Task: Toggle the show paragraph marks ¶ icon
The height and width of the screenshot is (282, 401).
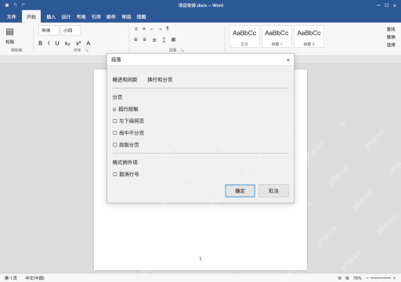Action: [x=168, y=28]
